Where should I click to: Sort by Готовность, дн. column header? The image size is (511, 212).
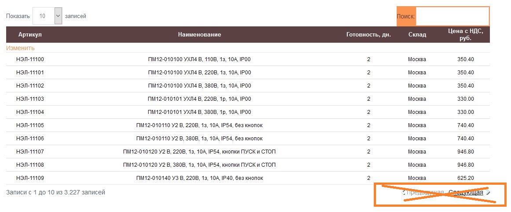pos(369,35)
